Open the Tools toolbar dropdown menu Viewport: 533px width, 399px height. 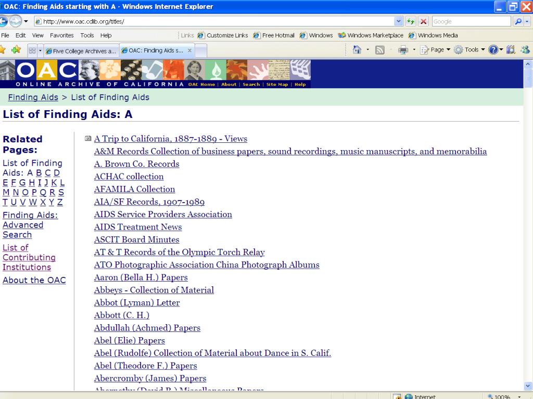(x=469, y=49)
